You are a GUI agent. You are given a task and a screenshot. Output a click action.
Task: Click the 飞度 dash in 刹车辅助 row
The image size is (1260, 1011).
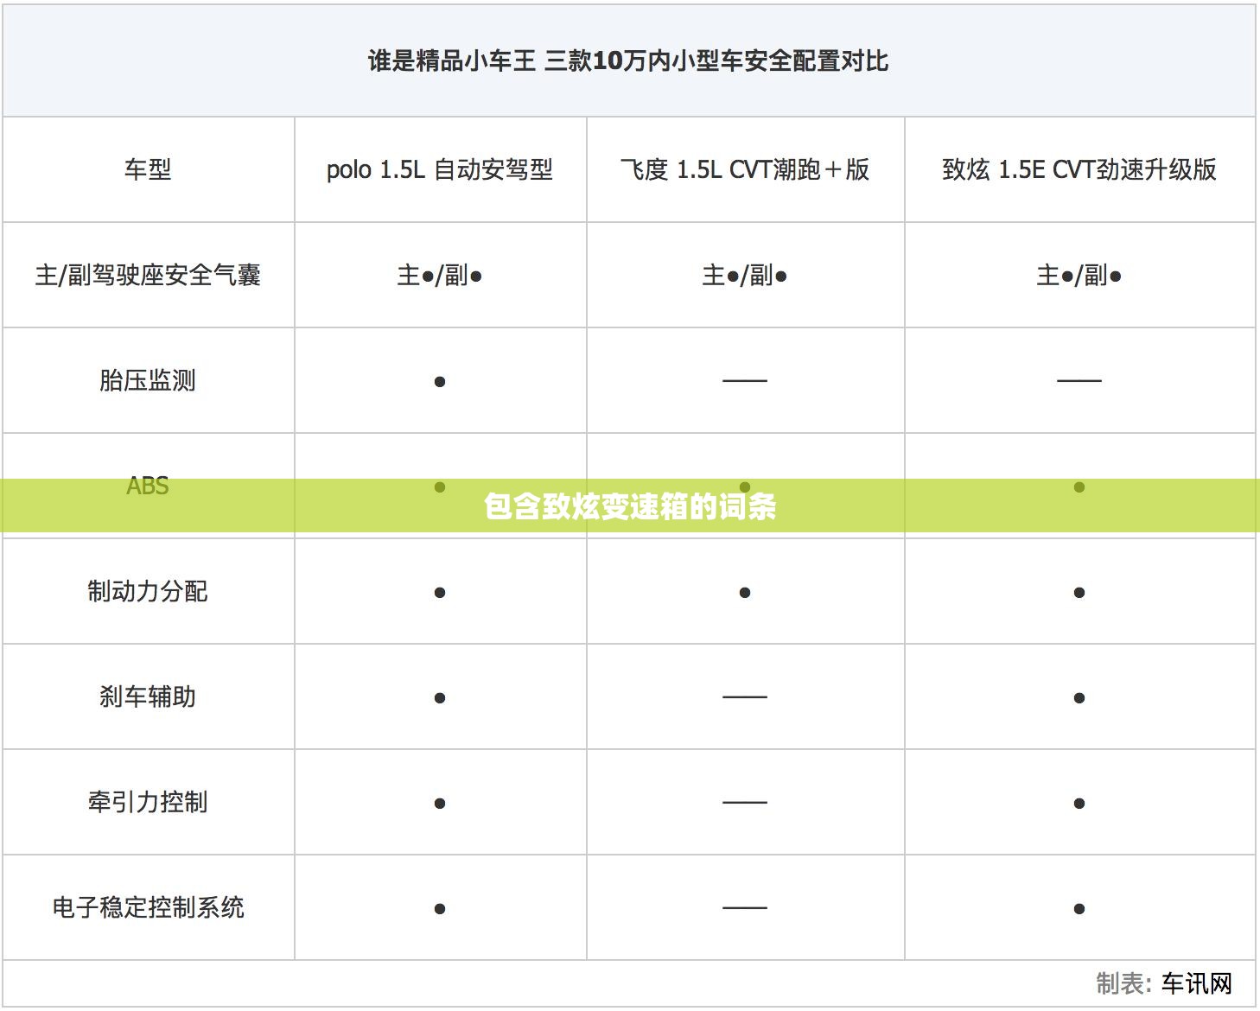[745, 696]
